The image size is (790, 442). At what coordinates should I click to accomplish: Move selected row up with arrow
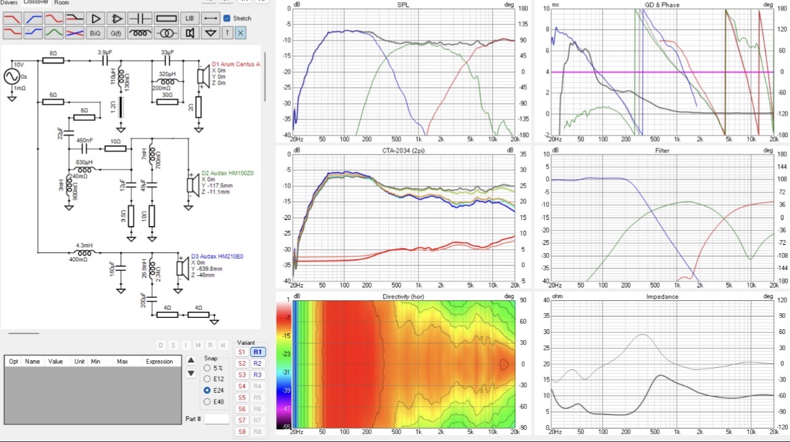tap(191, 360)
